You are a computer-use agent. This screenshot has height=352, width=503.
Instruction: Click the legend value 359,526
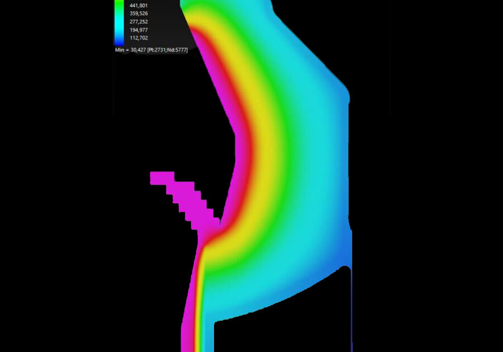(139, 13)
